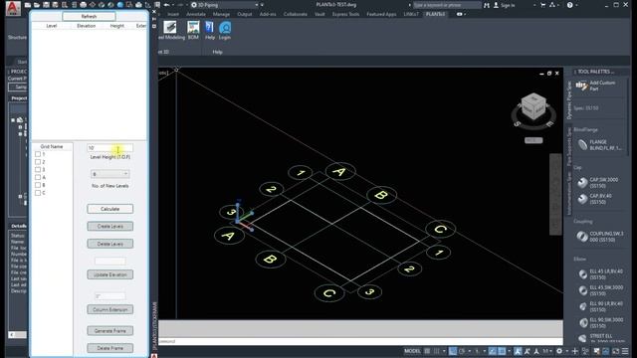This screenshot has height=358, width=637.
Task: Toggle grid display in the status bar
Action: [427, 351]
